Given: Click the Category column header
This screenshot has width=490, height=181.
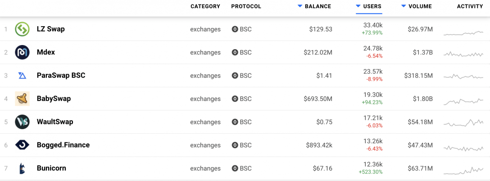Looking at the screenshot, I should click(x=205, y=6).
